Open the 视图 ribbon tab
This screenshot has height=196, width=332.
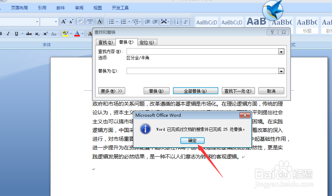[98, 8]
